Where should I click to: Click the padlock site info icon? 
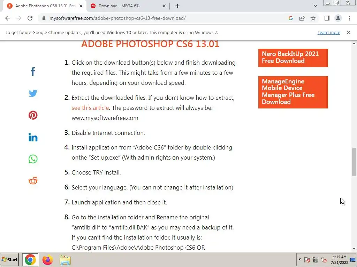[x=44, y=18]
